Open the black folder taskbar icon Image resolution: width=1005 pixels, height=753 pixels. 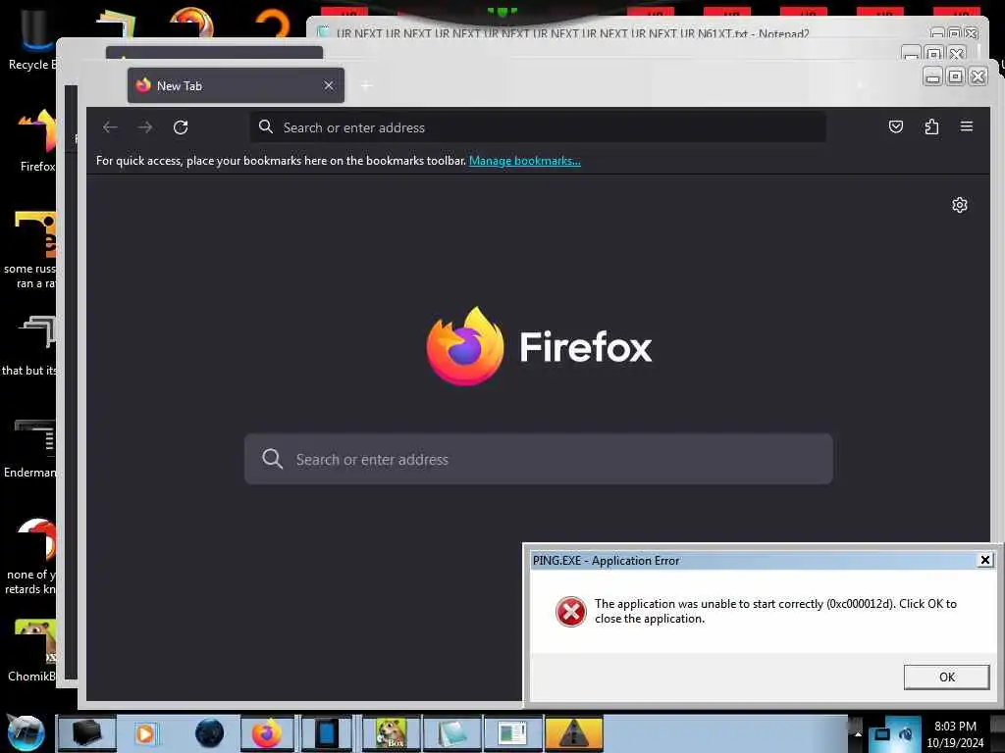pyautogui.click(x=87, y=733)
